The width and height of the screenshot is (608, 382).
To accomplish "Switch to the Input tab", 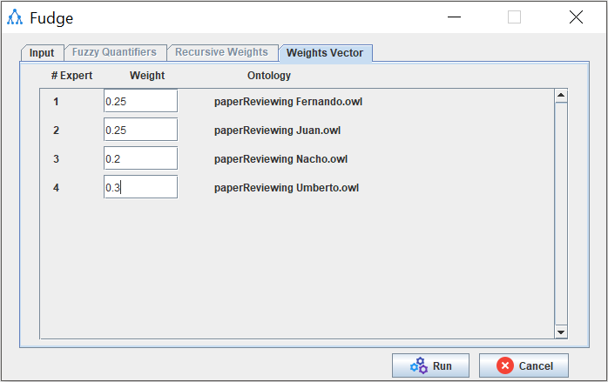I will (42, 53).
